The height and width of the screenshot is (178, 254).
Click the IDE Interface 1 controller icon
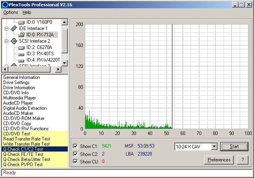(x=14, y=28)
